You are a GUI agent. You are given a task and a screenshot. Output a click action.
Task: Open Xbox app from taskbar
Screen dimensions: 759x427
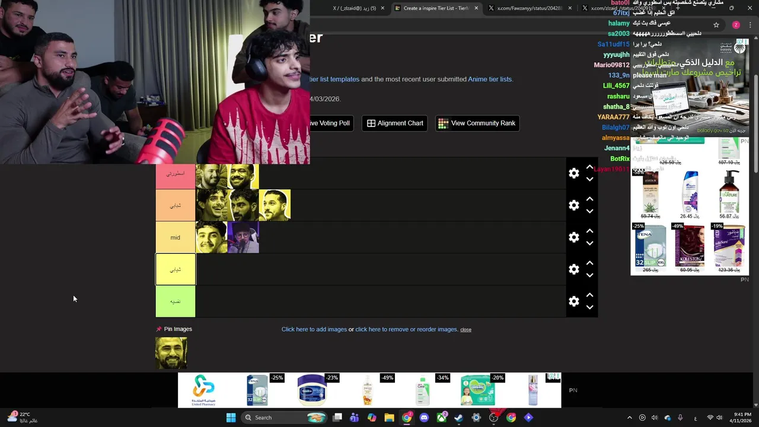pos(442,418)
